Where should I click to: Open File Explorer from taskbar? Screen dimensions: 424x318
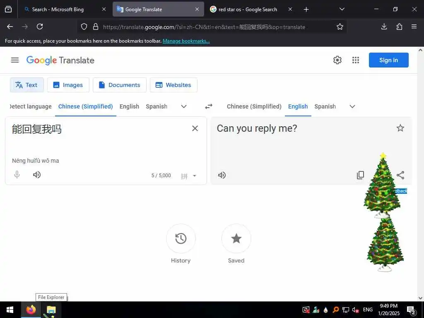[51, 310]
